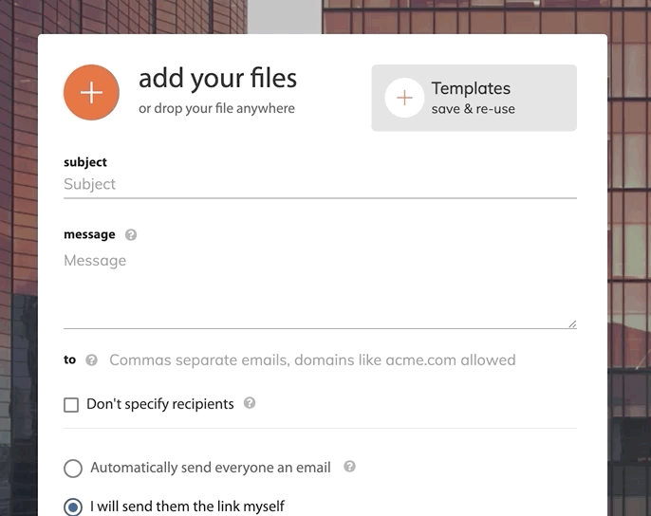Check the Don't specify recipients checkbox
Image resolution: width=651 pixels, height=516 pixels.
(71, 405)
